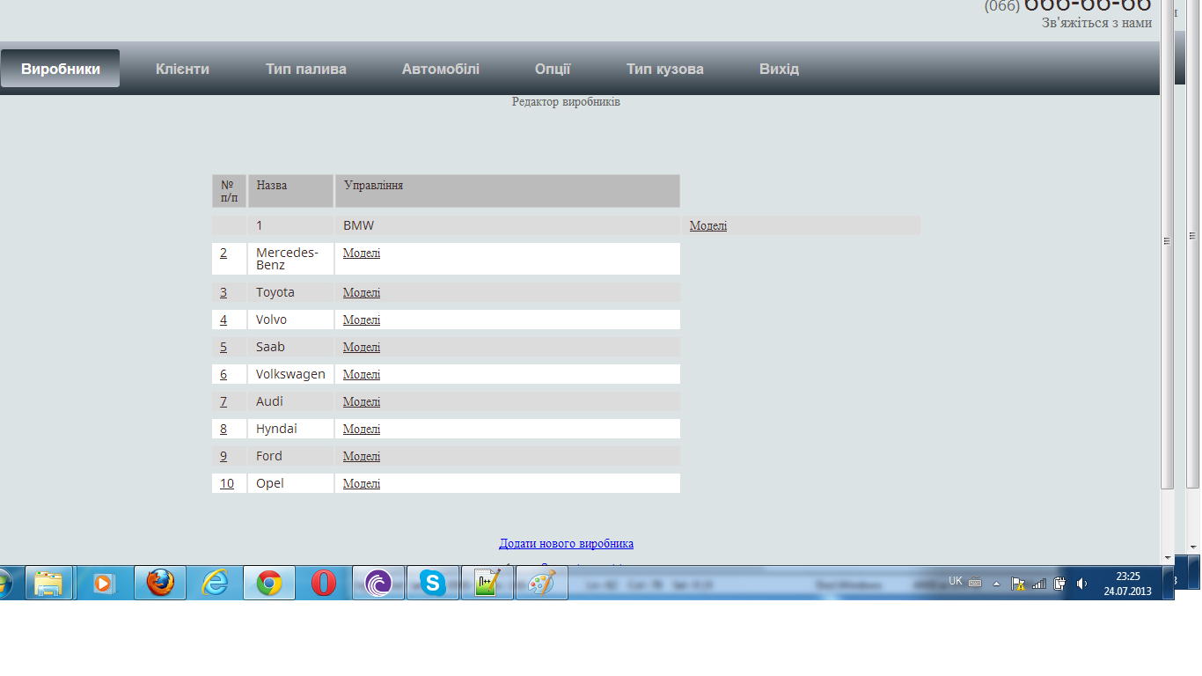The image size is (1202, 676).
Task: Go to the Клієнти menu item
Action: [182, 69]
